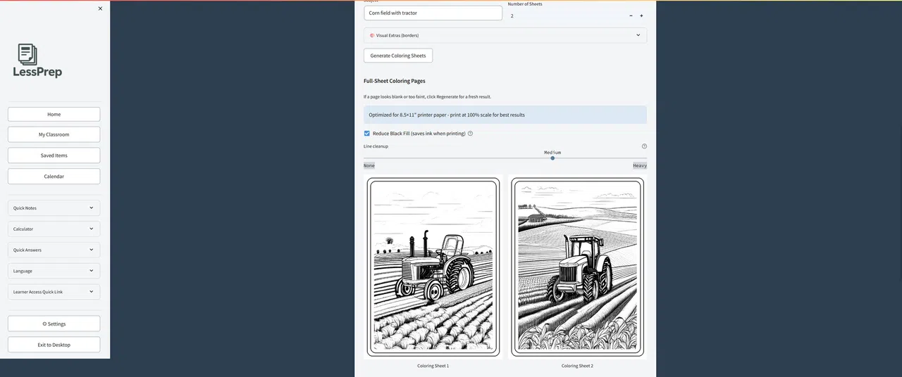Open Coloring Sheet 2 thumbnail
Viewport: 902px width, 377px height.
(577, 267)
